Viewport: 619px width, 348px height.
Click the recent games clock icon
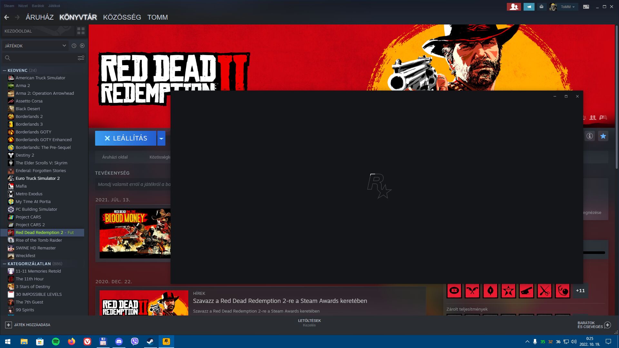pyautogui.click(x=74, y=46)
